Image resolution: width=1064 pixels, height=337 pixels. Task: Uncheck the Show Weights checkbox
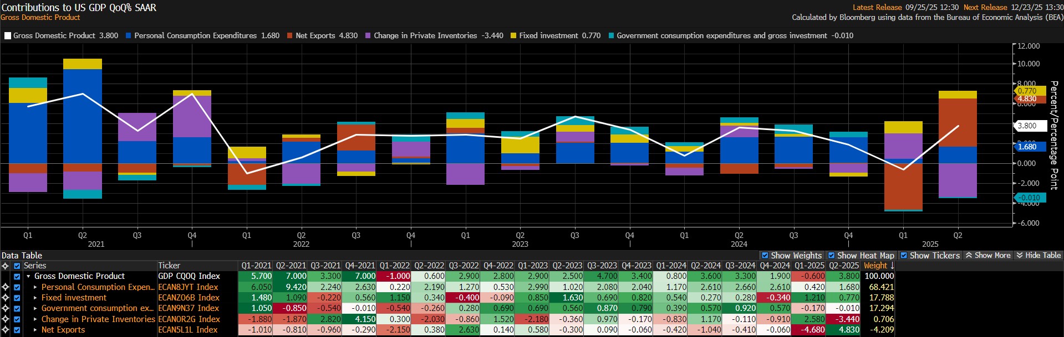pyautogui.click(x=765, y=256)
